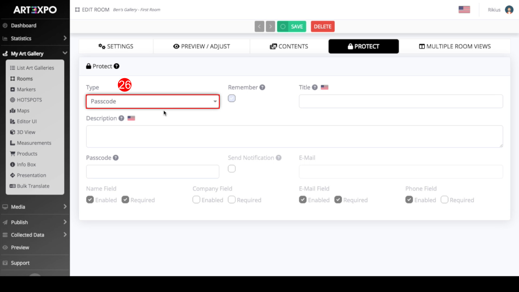Click the Passcode help icon
The width and height of the screenshot is (519, 292).
(x=116, y=158)
